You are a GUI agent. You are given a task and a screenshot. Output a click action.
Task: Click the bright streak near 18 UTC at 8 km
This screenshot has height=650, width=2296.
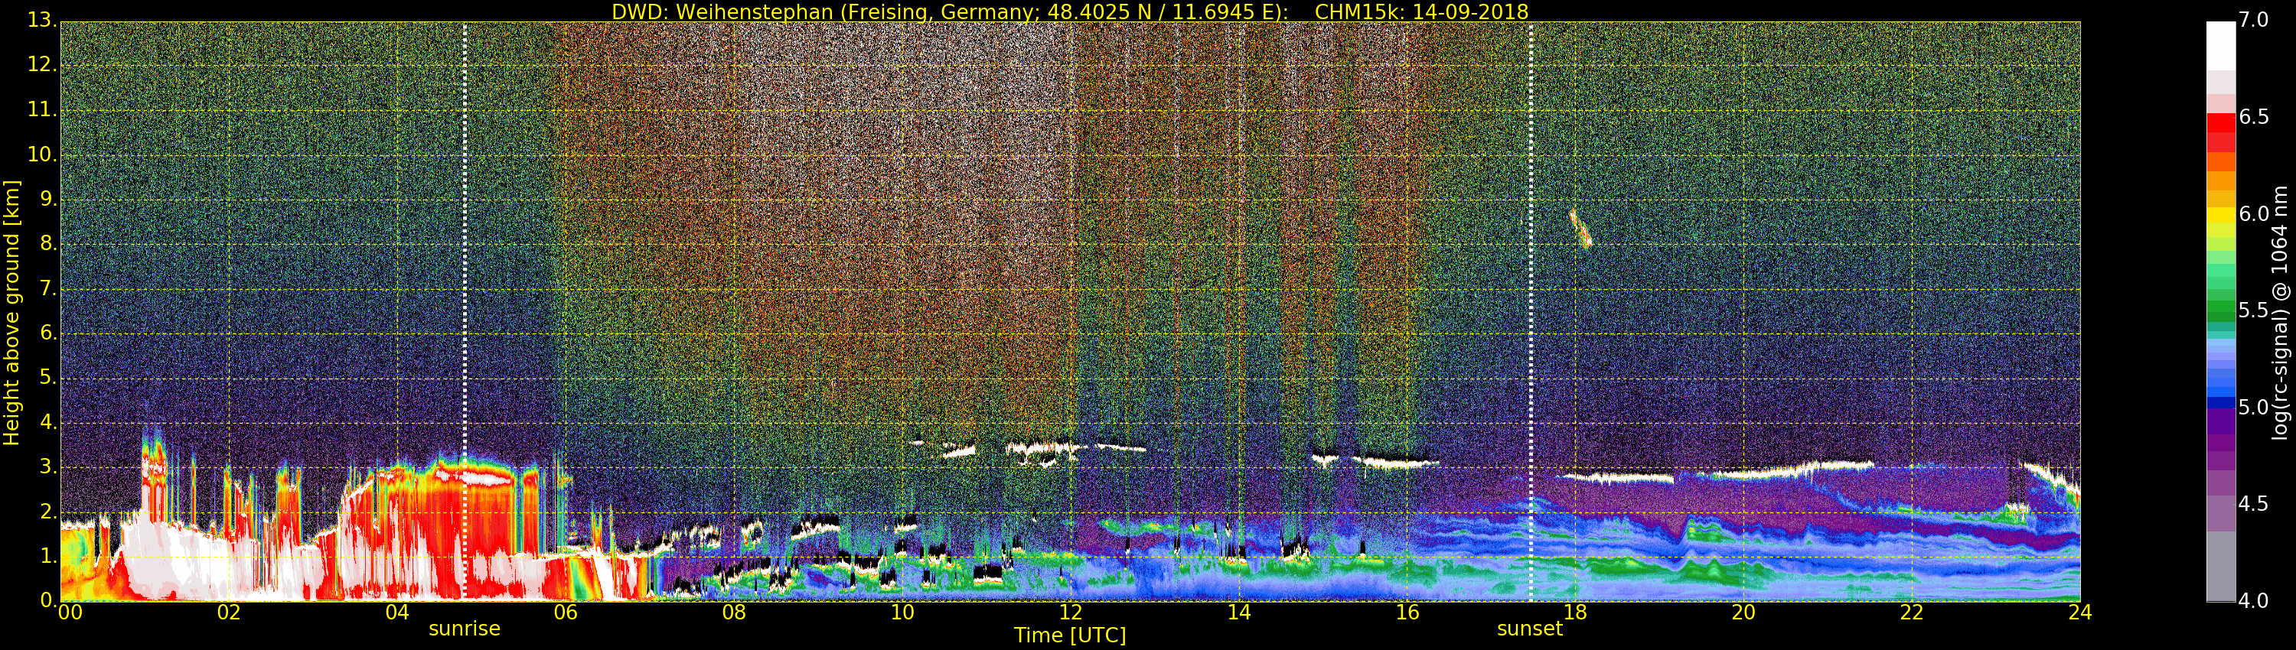[x=1580, y=229]
